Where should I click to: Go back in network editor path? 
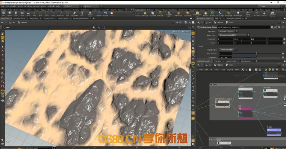tap(198, 65)
